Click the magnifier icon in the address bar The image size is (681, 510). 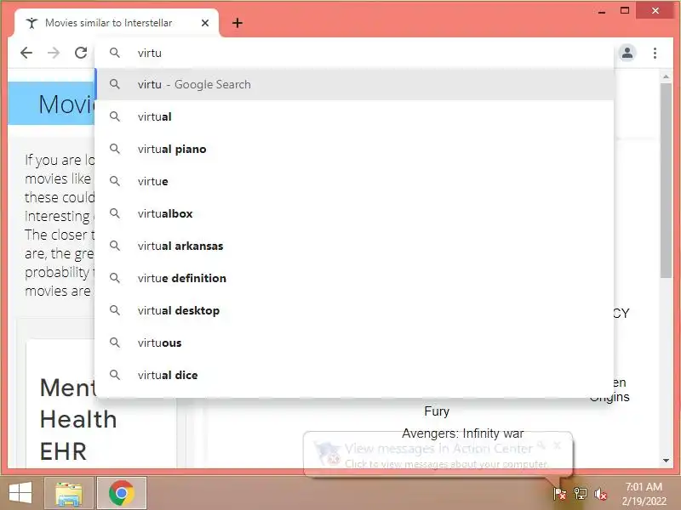click(x=115, y=53)
